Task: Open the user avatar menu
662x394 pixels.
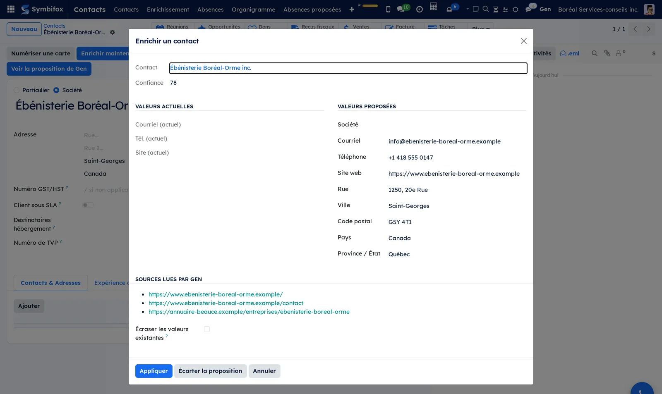Action: pos(649,9)
